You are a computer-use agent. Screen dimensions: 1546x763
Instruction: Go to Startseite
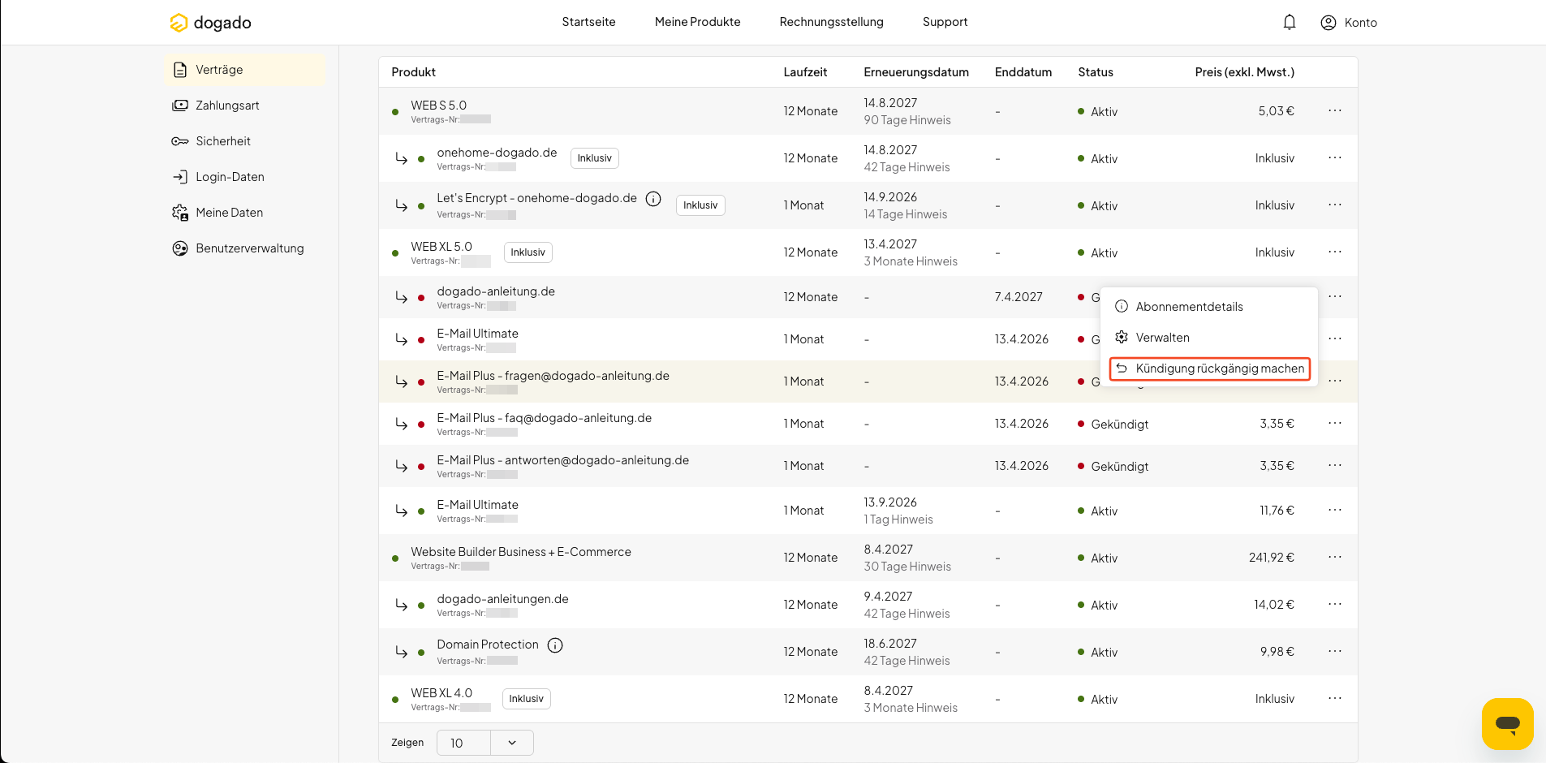[588, 22]
